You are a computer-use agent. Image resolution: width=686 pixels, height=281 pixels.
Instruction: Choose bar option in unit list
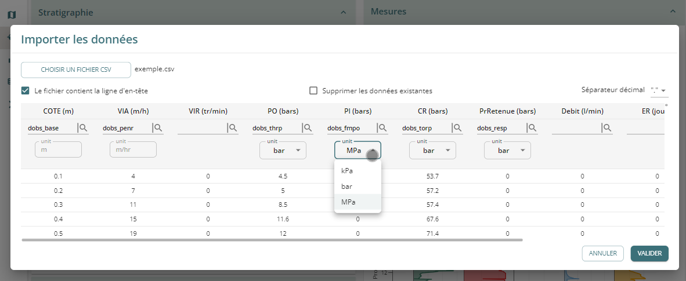[x=348, y=187]
